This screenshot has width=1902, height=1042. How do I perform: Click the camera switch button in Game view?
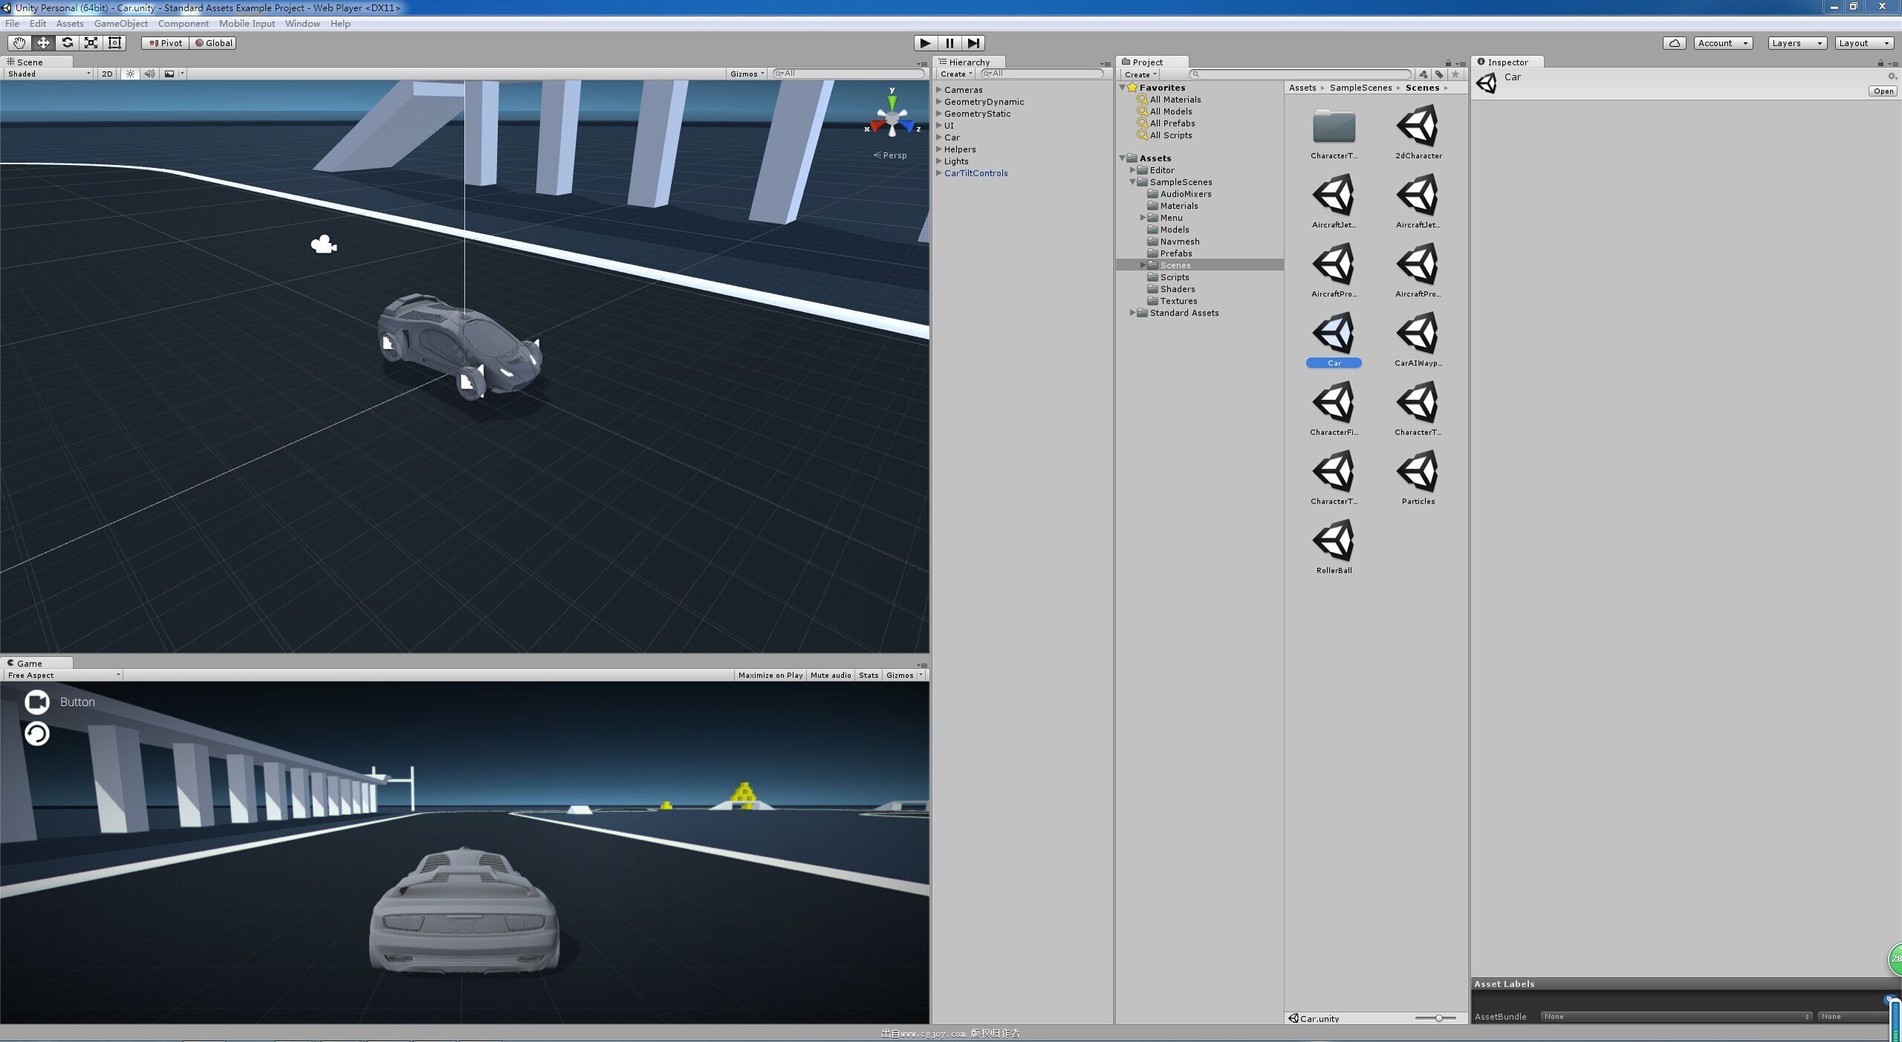pos(36,702)
